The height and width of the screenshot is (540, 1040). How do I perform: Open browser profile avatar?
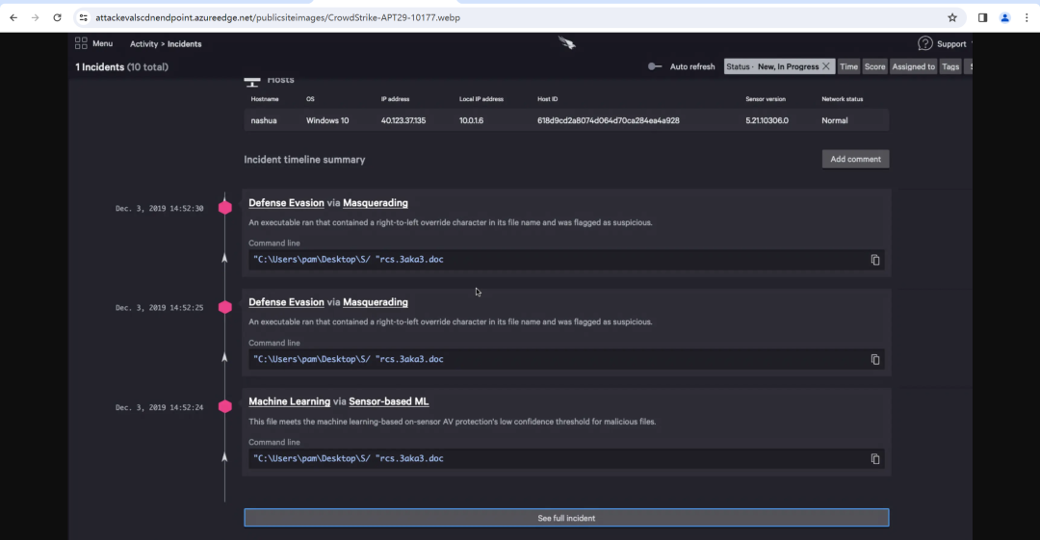click(1004, 18)
